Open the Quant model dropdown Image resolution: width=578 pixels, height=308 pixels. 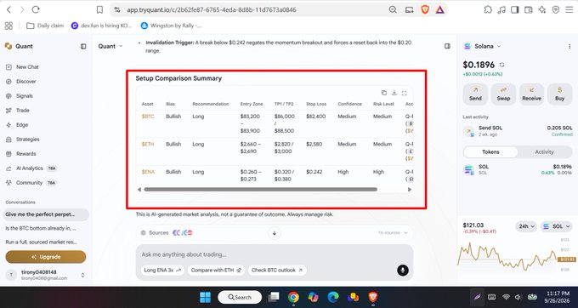point(110,46)
